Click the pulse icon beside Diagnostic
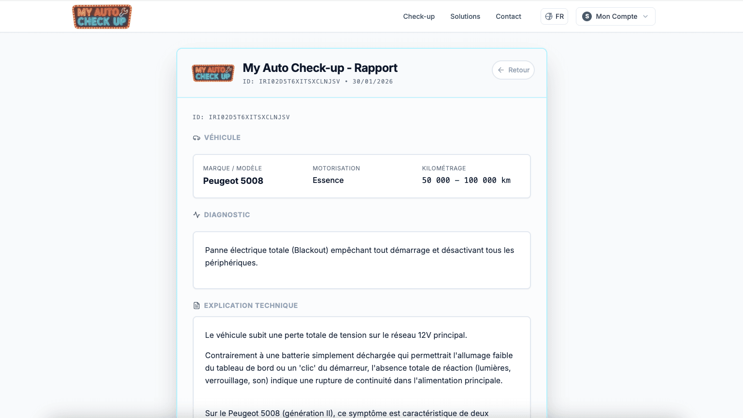Viewport: 743px width, 418px height. 197,215
